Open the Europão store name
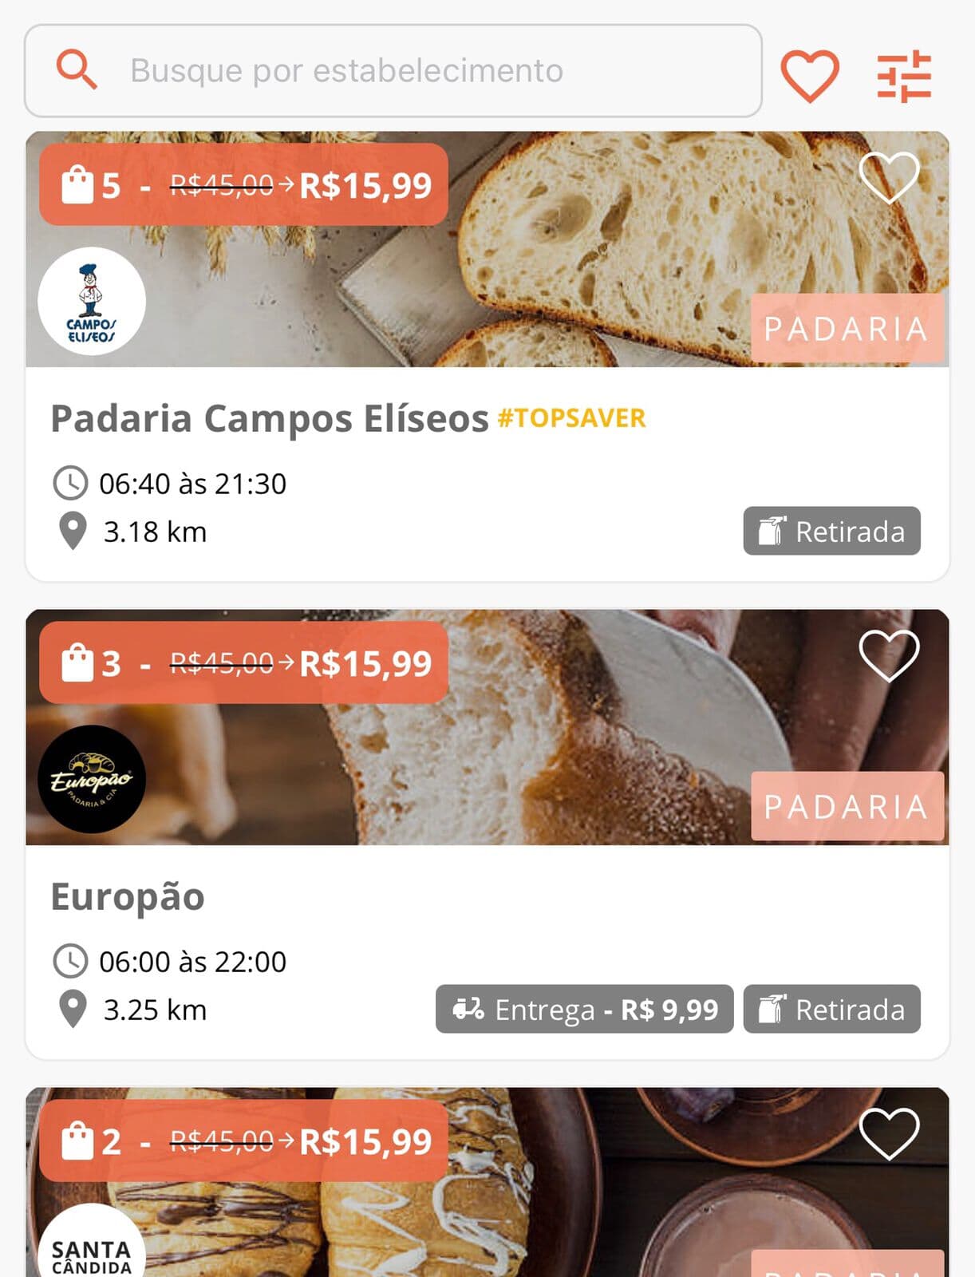Screen dimensions: 975x1277 click(x=128, y=896)
